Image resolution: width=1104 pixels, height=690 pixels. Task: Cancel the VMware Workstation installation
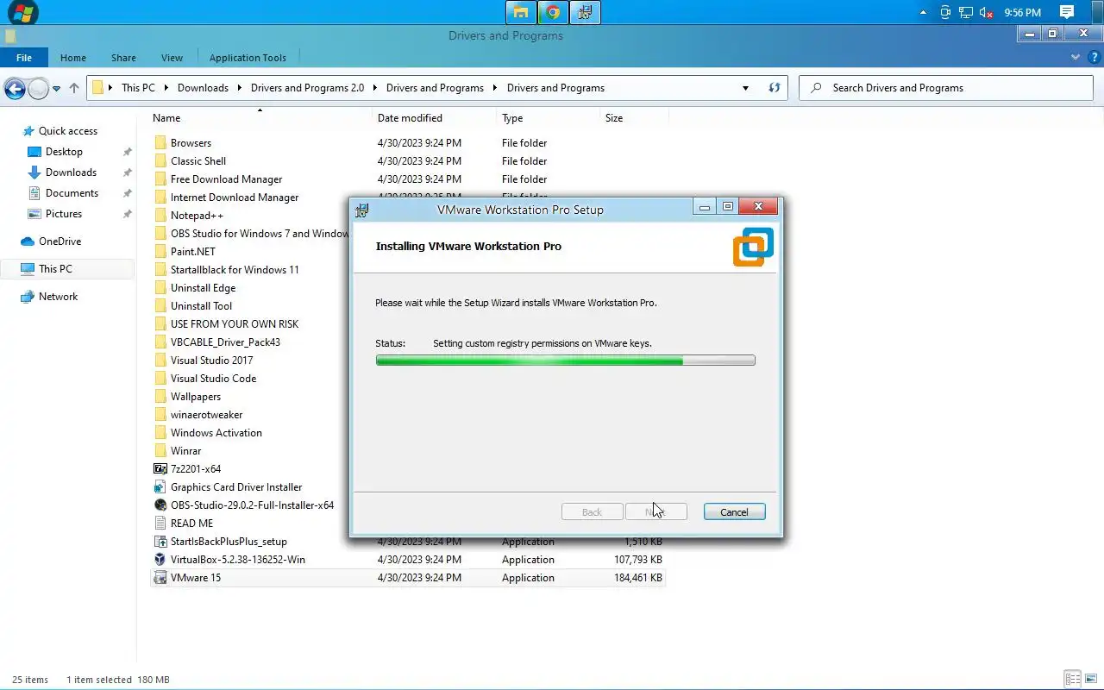(734, 512)
